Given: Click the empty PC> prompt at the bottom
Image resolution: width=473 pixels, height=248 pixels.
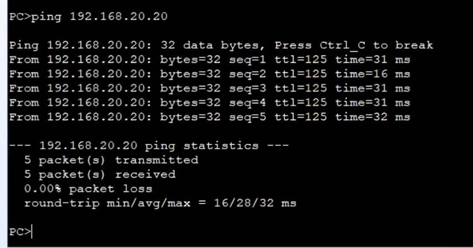Looking at the screenshot, I should (20, 232).
